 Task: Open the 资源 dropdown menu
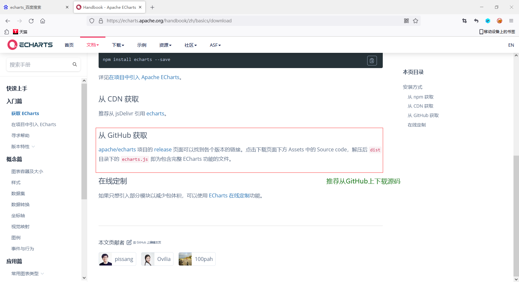[x=165, y=45]
